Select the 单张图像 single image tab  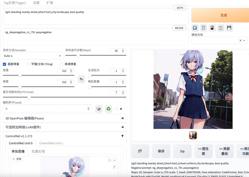[x=18, y=151]
